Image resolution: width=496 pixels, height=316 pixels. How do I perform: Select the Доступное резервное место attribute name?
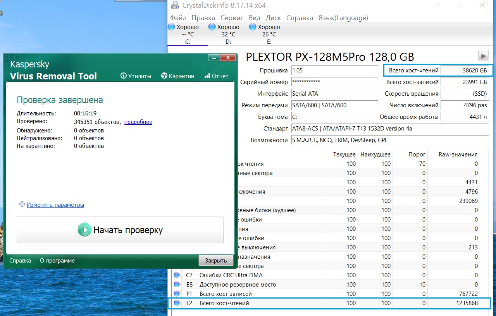click(x=238, y=285)
